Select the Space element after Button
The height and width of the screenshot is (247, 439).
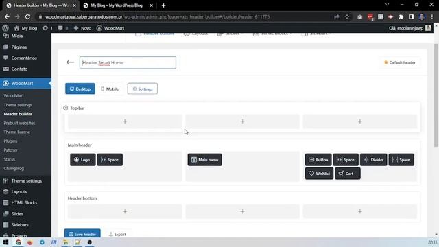[x=346, y=160]
